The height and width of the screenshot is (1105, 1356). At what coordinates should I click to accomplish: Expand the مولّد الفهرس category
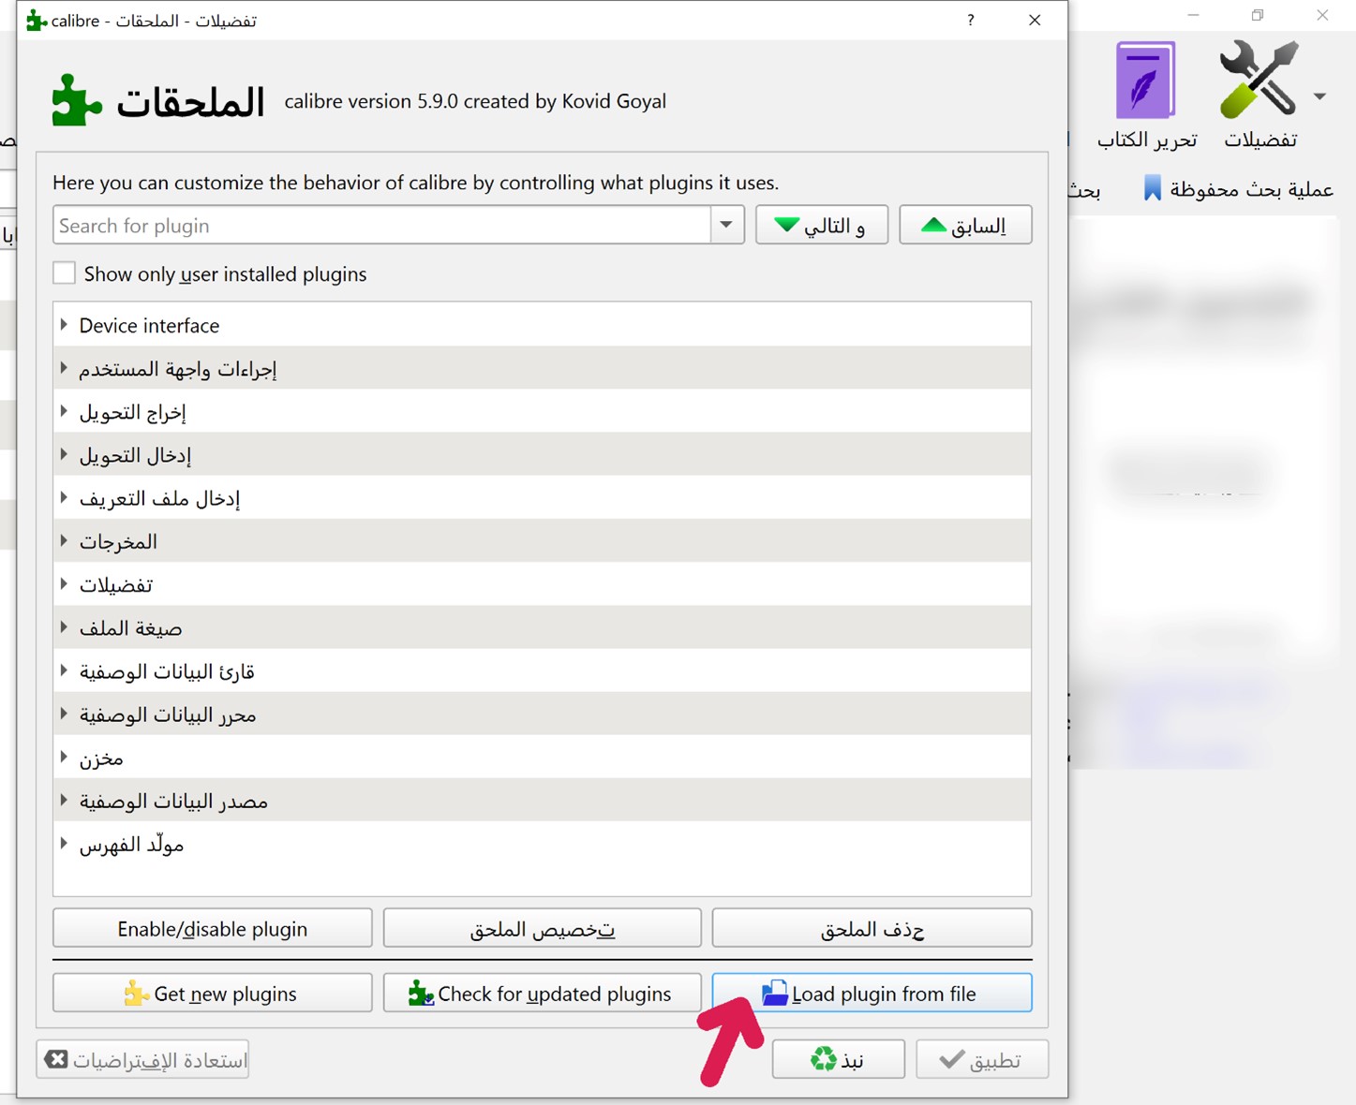click(64, 843)
